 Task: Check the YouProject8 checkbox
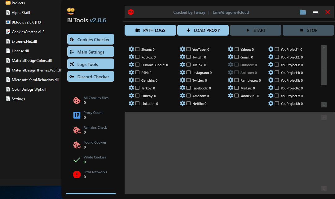[277, 103]
